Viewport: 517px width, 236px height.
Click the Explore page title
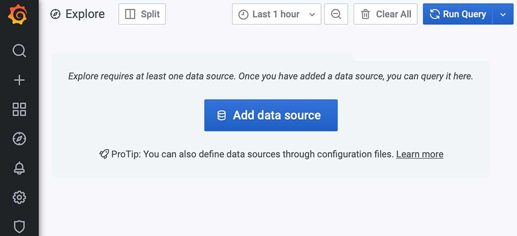click(85, 14)
